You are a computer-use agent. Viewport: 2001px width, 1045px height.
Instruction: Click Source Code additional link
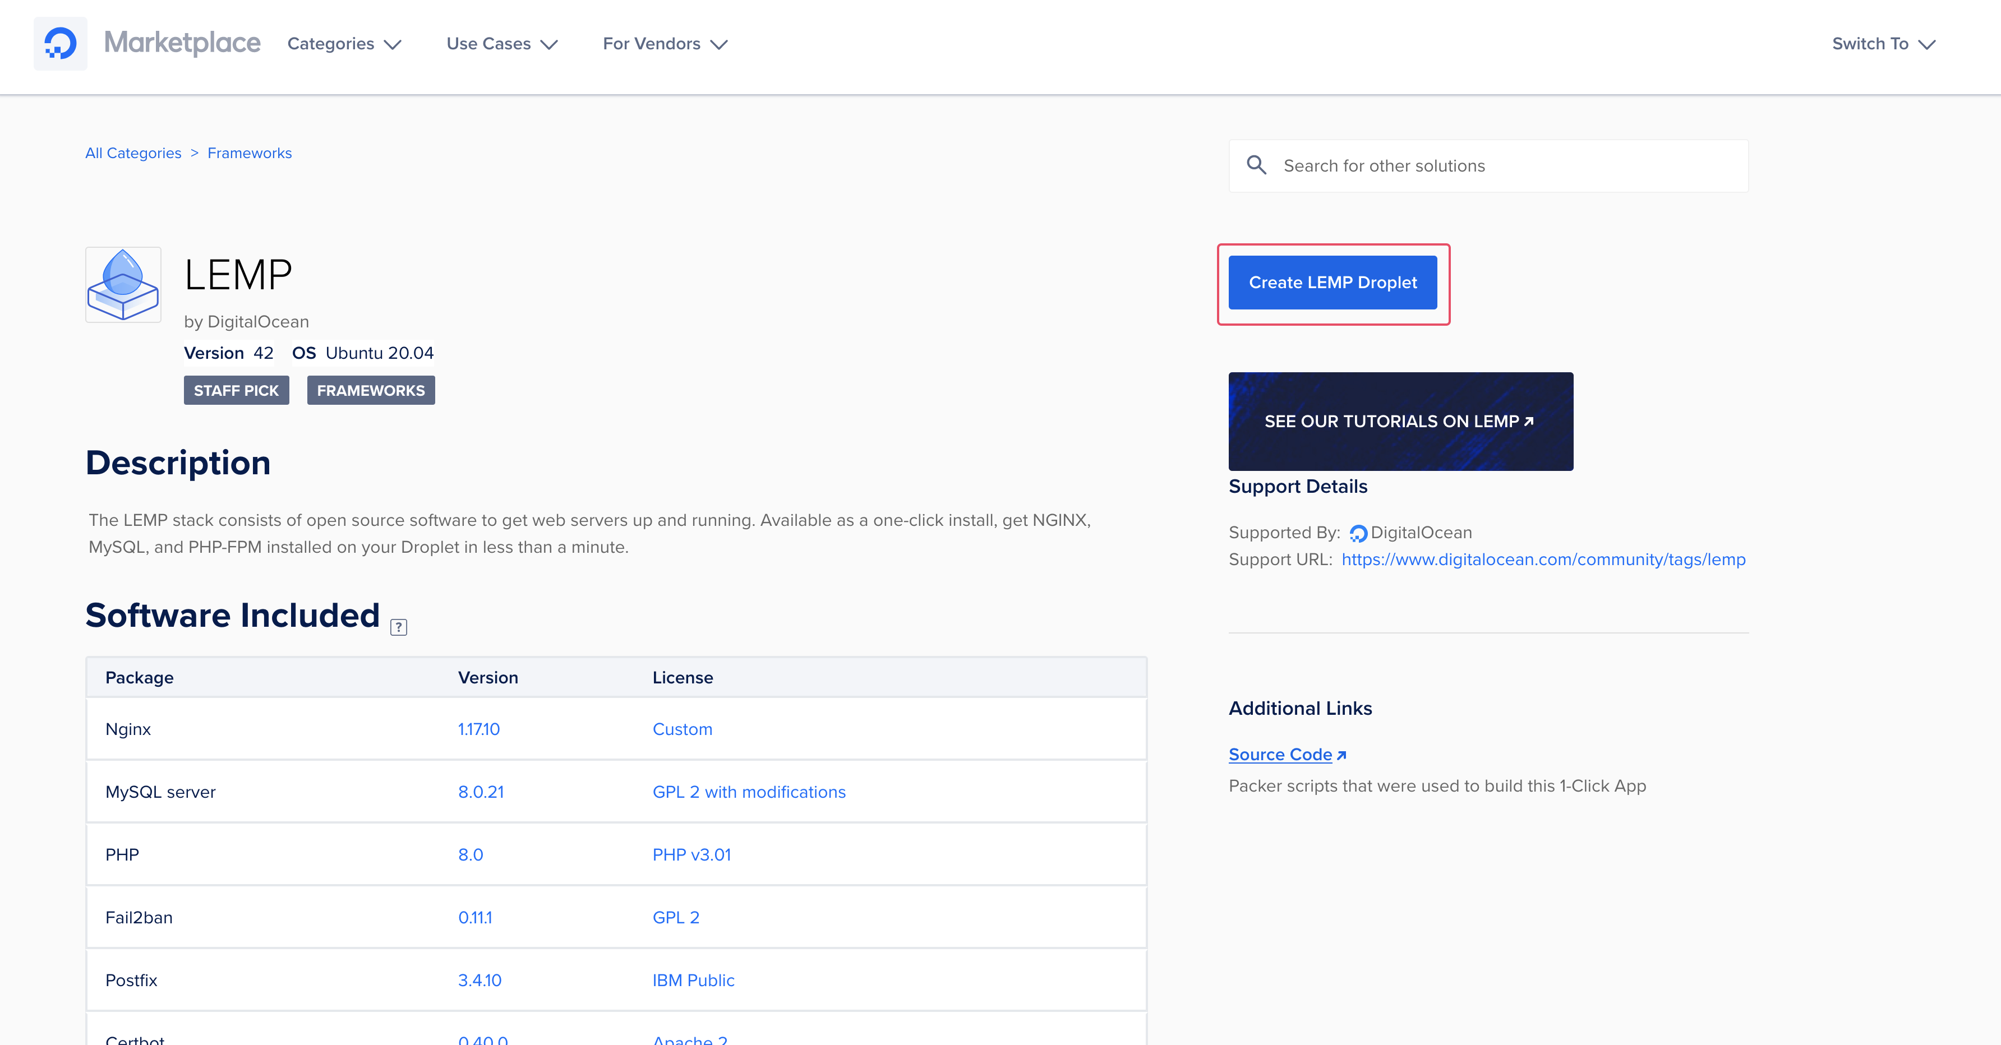click(1280, 754)
